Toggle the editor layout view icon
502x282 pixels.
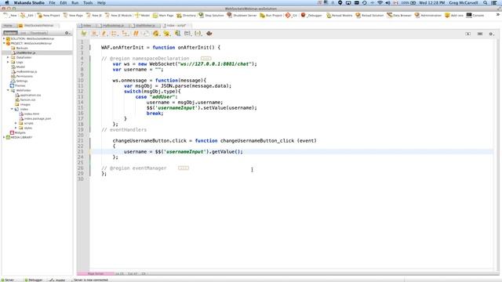479,34
